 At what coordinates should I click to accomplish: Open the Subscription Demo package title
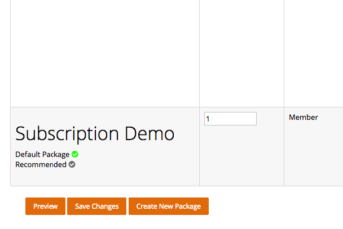pyautogui.click(x=95, y=133)
